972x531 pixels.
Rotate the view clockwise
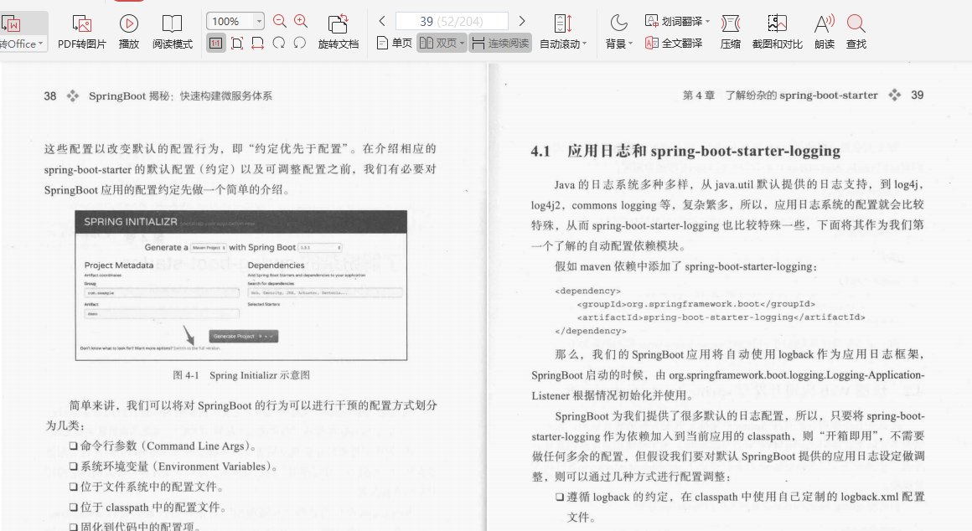click(279, 44)
